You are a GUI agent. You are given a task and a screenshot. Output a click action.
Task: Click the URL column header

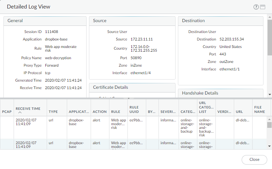(x=239, y=112)
